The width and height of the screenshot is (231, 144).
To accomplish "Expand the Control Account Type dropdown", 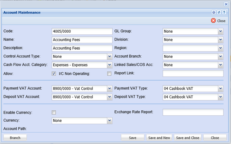I will (109, 57).
